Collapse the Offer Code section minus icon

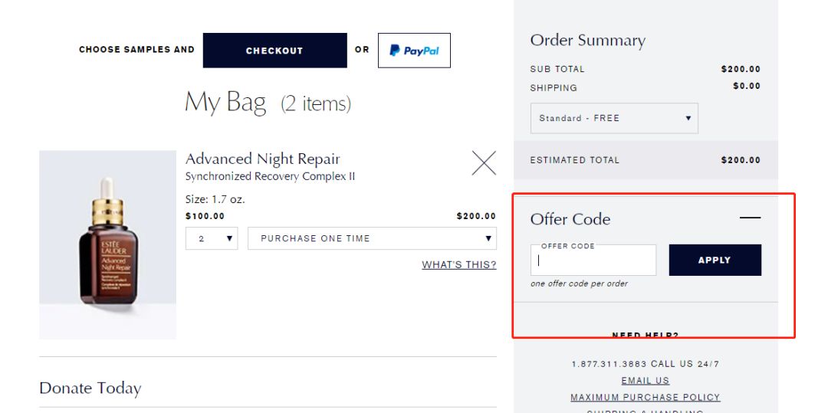pyautogui.click(x=750, y=218)
